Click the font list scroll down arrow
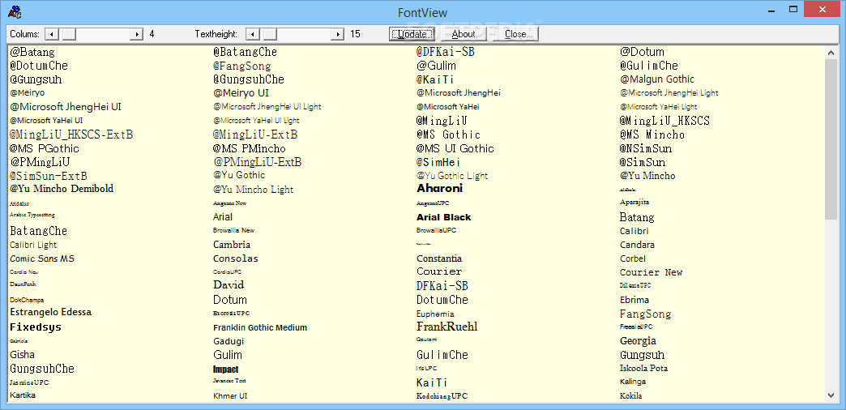The image size is (846, 410). coord(831,395)
